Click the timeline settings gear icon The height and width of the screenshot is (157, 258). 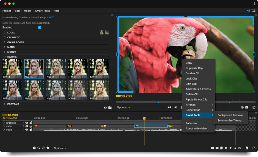[x=34, y=148]
